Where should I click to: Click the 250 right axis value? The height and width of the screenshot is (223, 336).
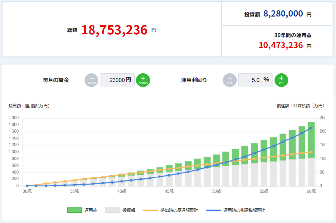(323, 118)
